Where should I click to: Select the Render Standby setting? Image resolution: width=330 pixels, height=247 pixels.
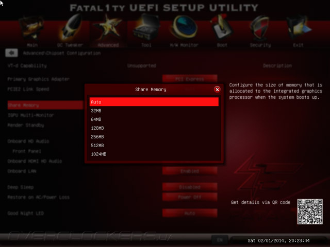click(26, 125)
